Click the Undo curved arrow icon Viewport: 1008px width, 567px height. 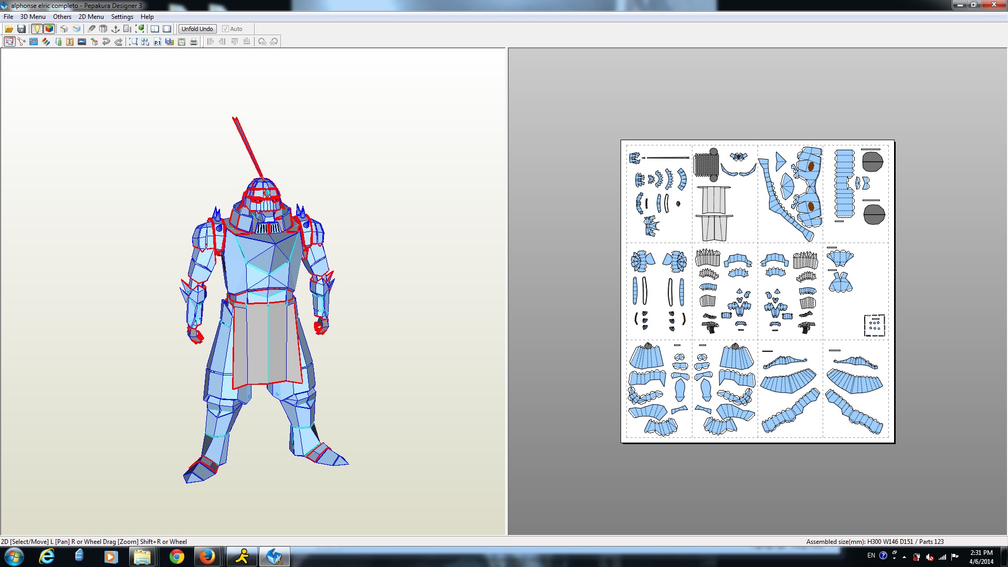point(106,41)
